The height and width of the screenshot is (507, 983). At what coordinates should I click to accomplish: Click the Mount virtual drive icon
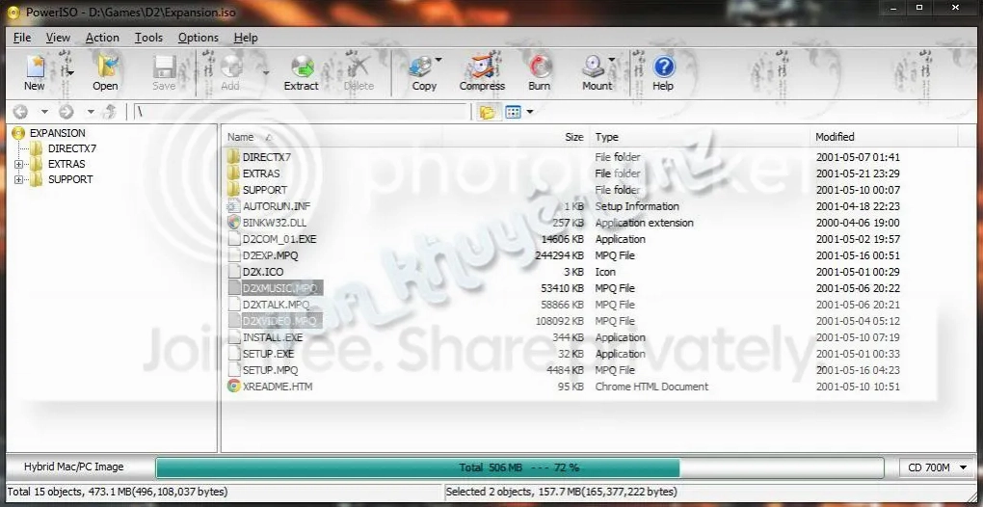pyautogui.click(x=594, y=66)
